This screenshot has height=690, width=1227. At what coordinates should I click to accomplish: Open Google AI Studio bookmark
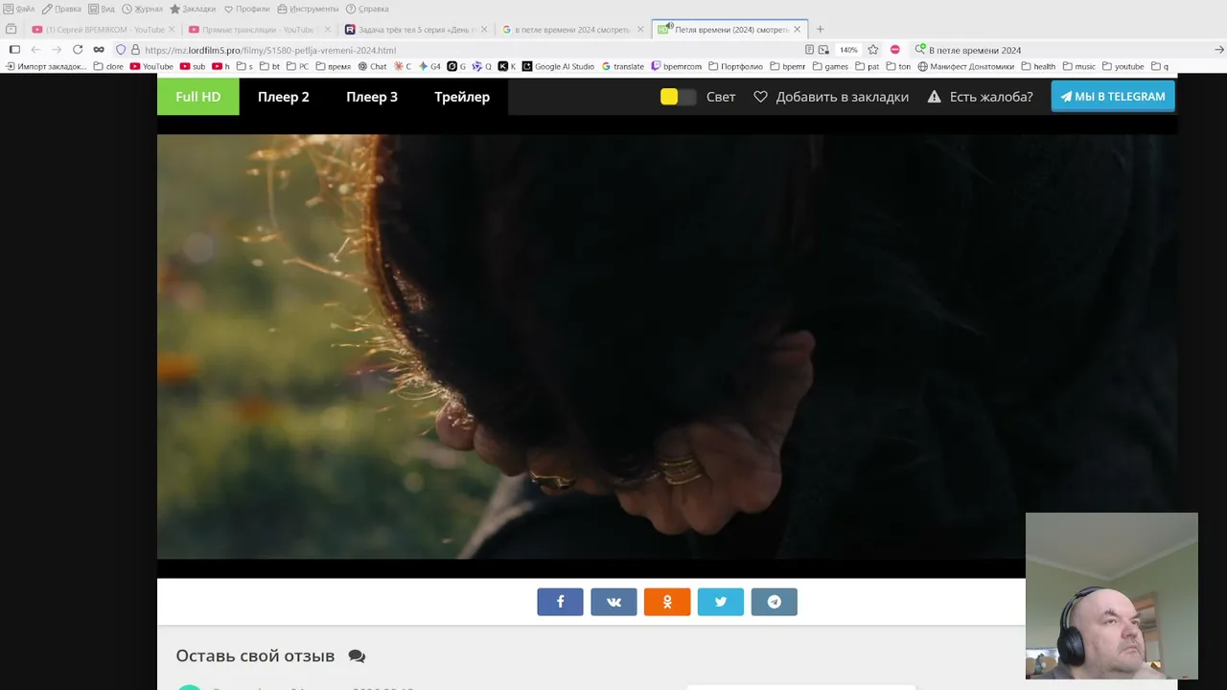[x=558, y=67]
